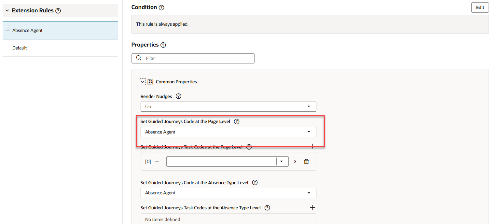This screenshot has height=224, width=498.
Task: Click 'This rule is always applied.' text
Action: tap(162, 24)
